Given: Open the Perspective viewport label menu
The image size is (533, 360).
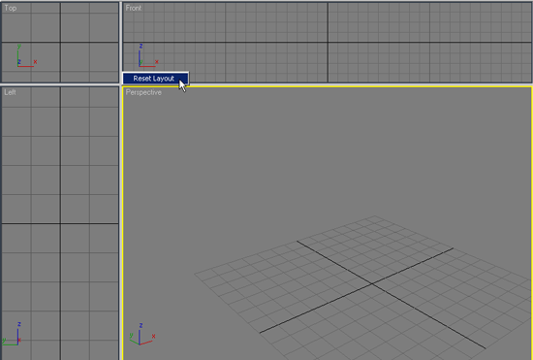Looking at the screenshot, I should (x=143, y=92).
